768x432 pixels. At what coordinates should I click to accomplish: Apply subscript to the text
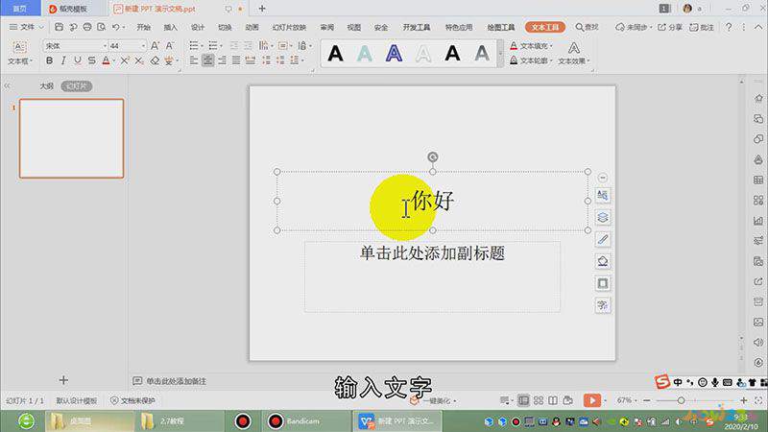pos(139,60)
